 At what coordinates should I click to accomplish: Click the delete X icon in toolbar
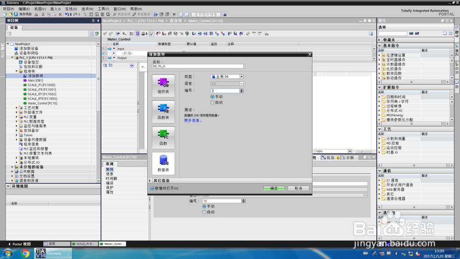tap(60, 14)
